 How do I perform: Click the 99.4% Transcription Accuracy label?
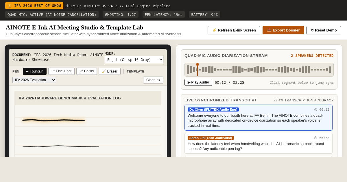coord(303,100)
